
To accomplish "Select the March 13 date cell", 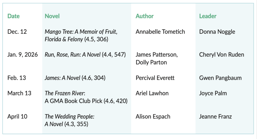I will click(19, 93).
